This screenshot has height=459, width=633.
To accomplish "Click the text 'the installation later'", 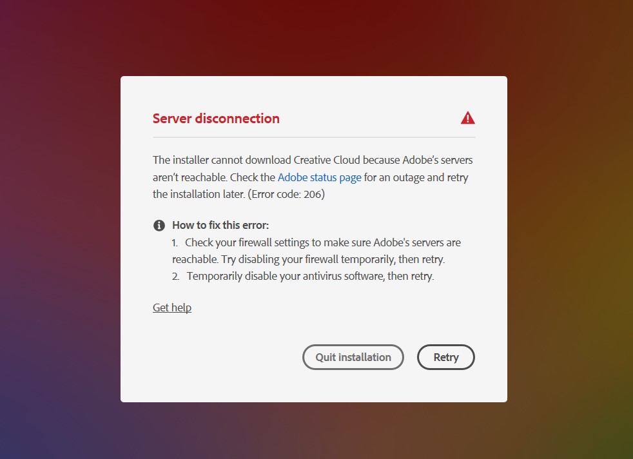I will 199,194.
